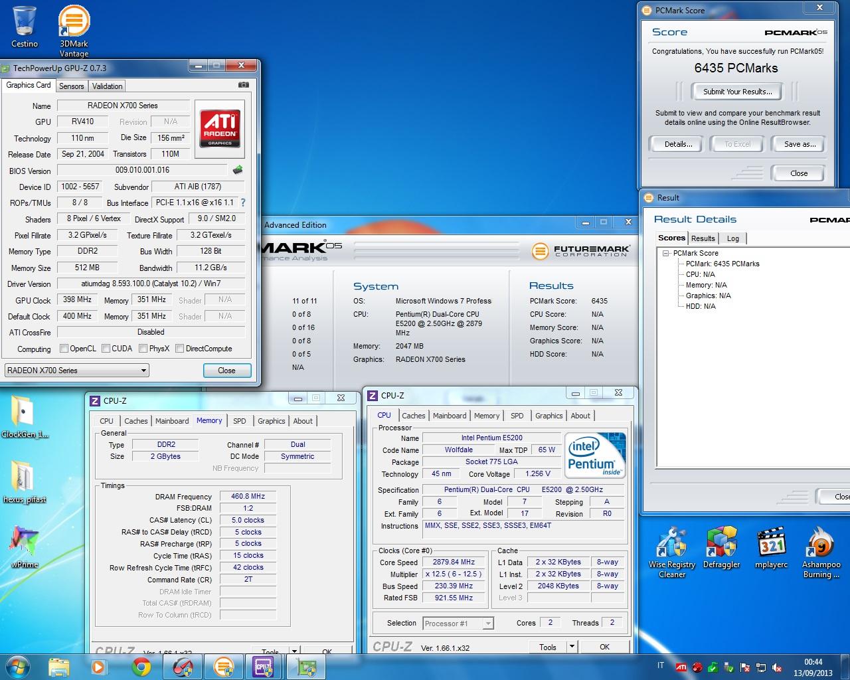Enable the PhysX checkbox in GPU-Z
This screenshot has height=680, width=850.
coord(143,349)
